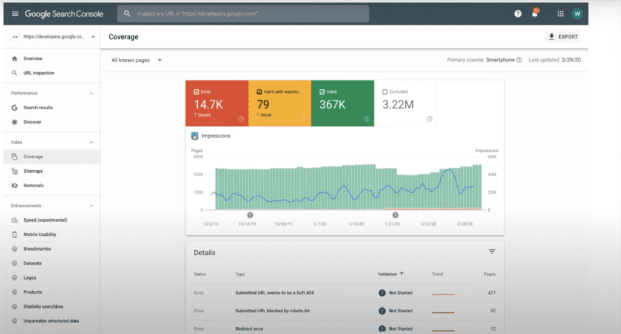Image resolution: width=621 pixels, height=334 pixels.
Task: Sort by the Validation column
Action: coord(391,274)
